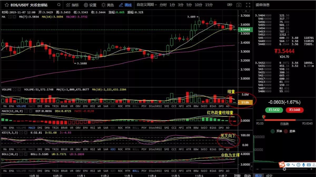Image resolution: width=316 pixels, height=177 pixels.
Task: Select OBV tab in the KDJ panel
Action: pyautogui.click(x=78, y=149)
